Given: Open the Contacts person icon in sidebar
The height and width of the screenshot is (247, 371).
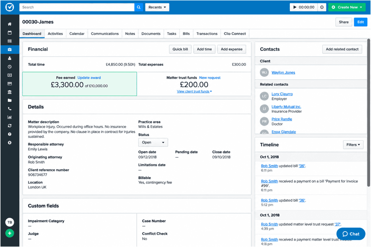Looking at the screenshot, I should tap(10, 58).
